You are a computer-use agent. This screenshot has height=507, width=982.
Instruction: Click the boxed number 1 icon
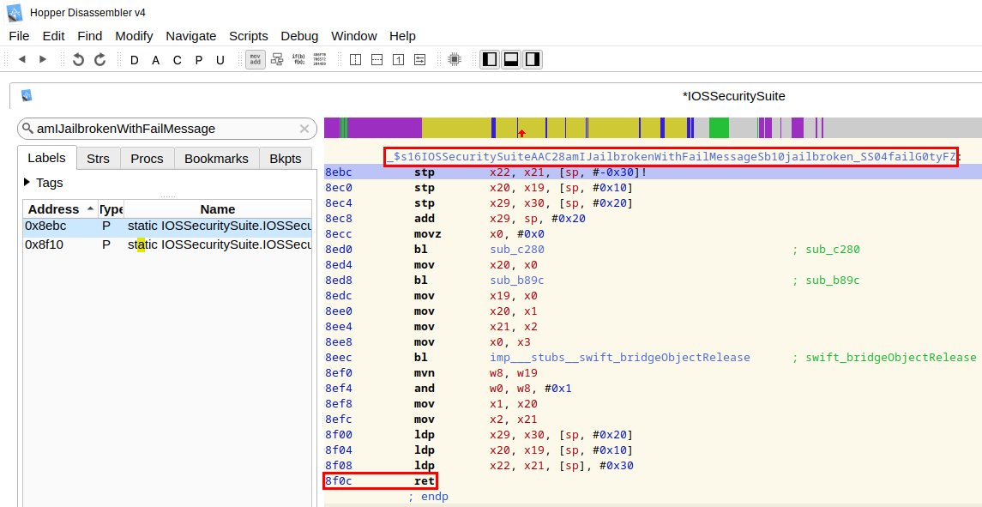coord(398,59)
